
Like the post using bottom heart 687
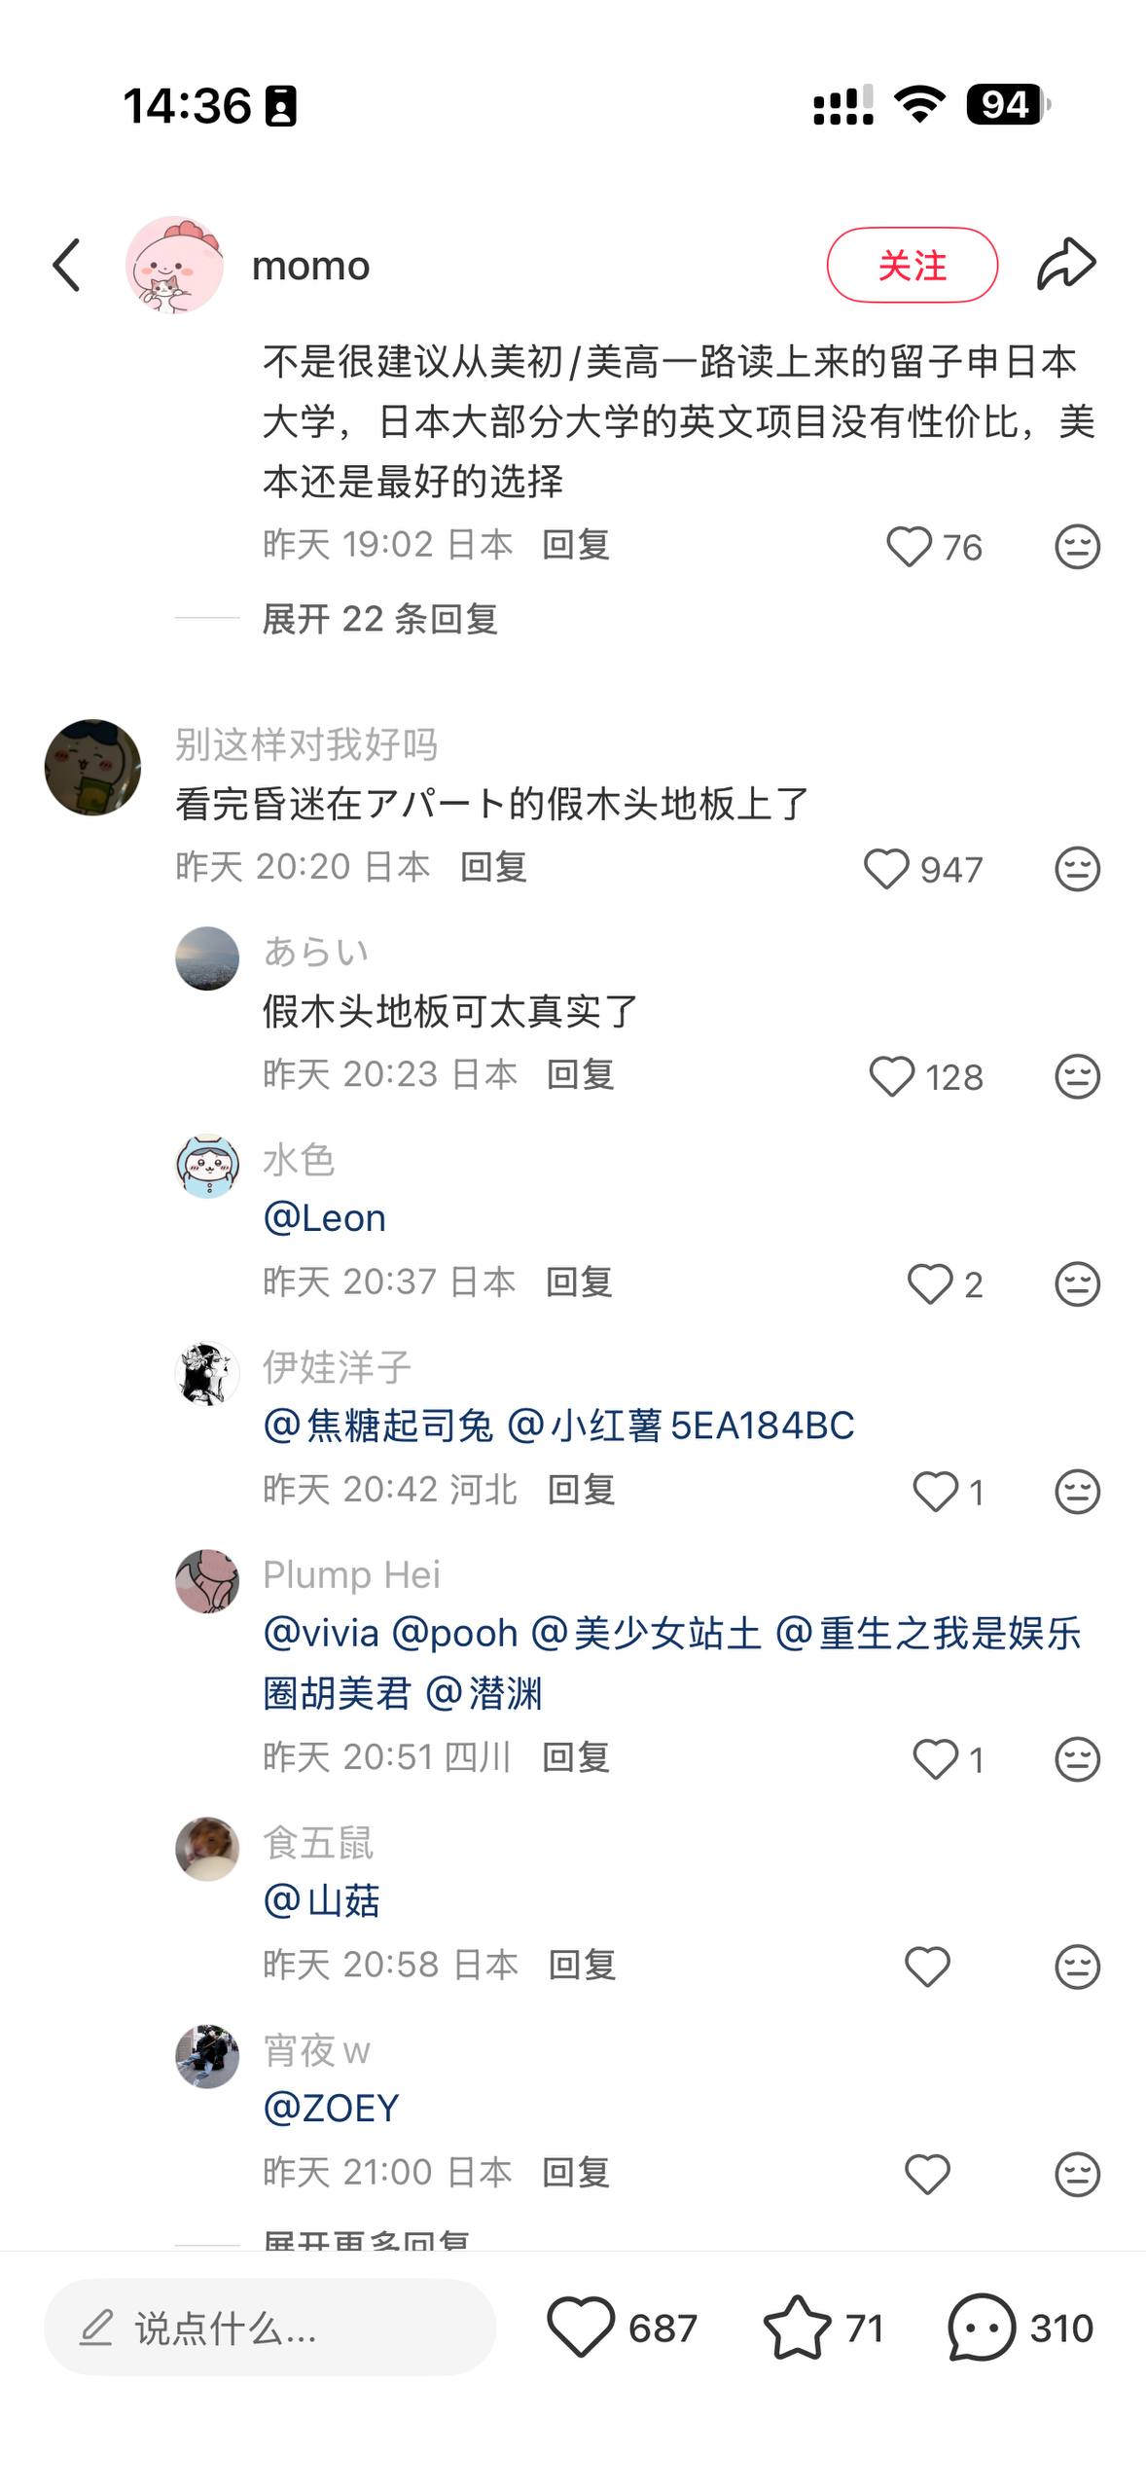pos(581,2328)
